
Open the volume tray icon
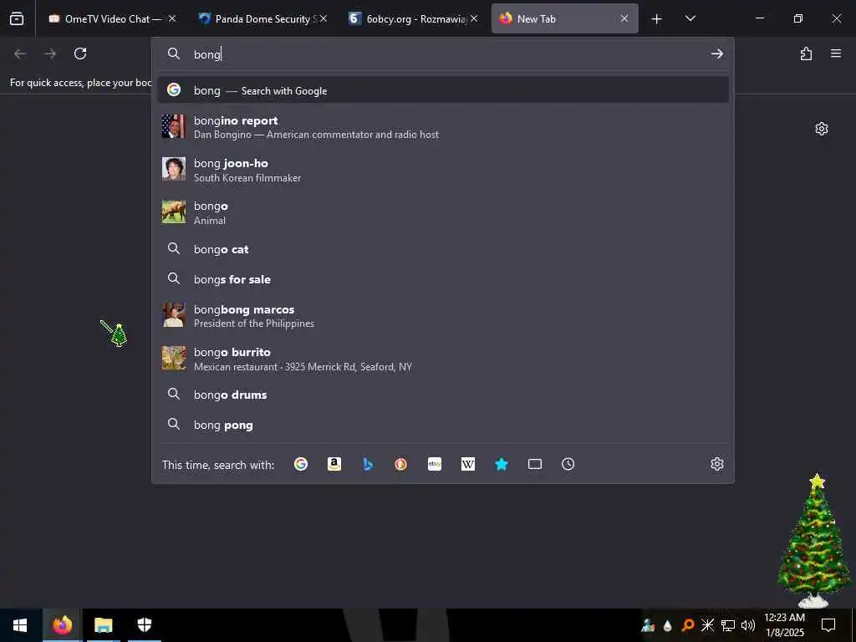(748, 625)
